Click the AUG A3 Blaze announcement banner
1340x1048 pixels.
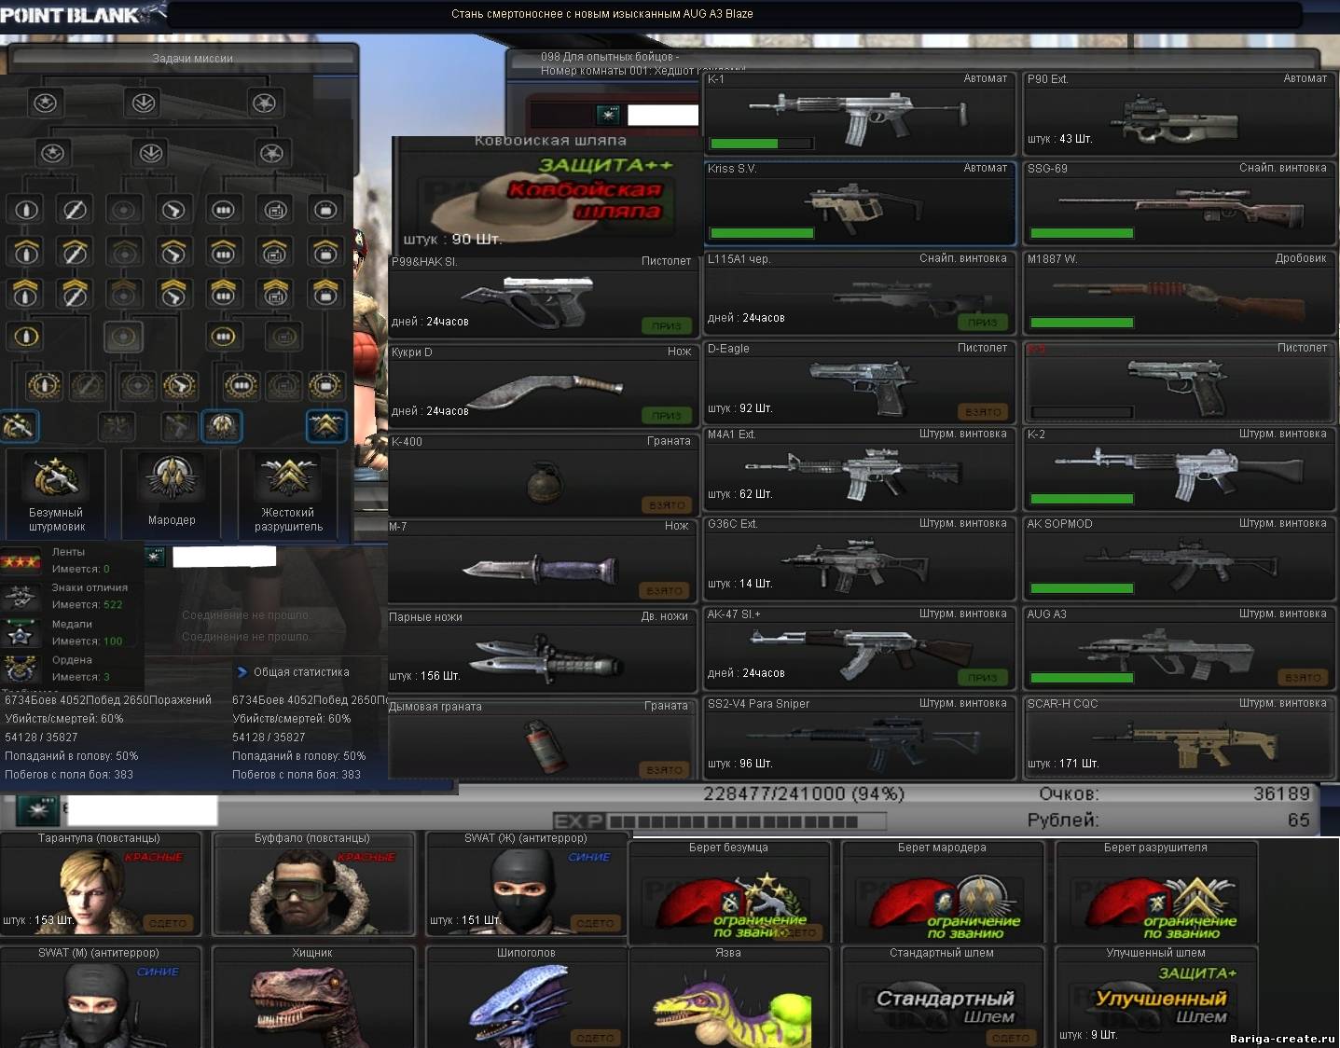coord(602,14)
